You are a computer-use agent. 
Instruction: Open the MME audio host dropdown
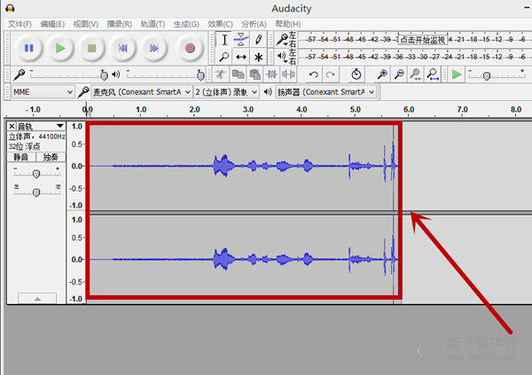point(43,92)
